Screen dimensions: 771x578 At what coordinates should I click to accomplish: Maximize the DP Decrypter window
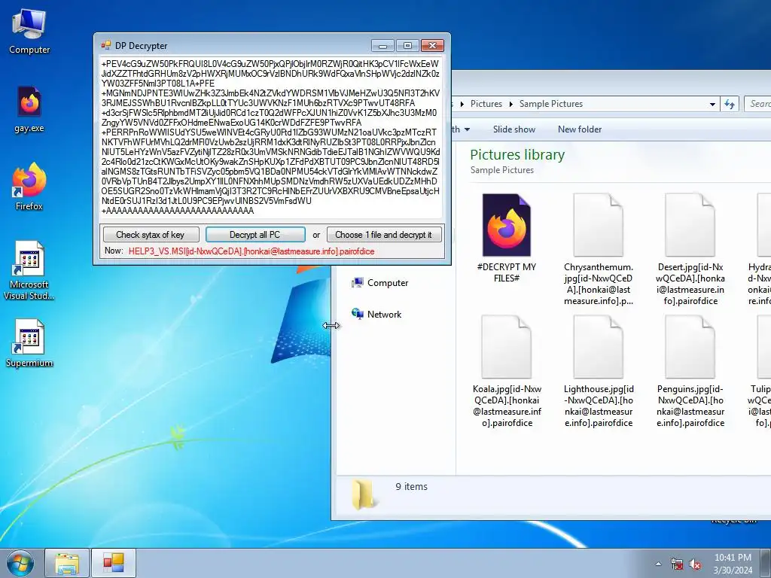tap(407, 46)
